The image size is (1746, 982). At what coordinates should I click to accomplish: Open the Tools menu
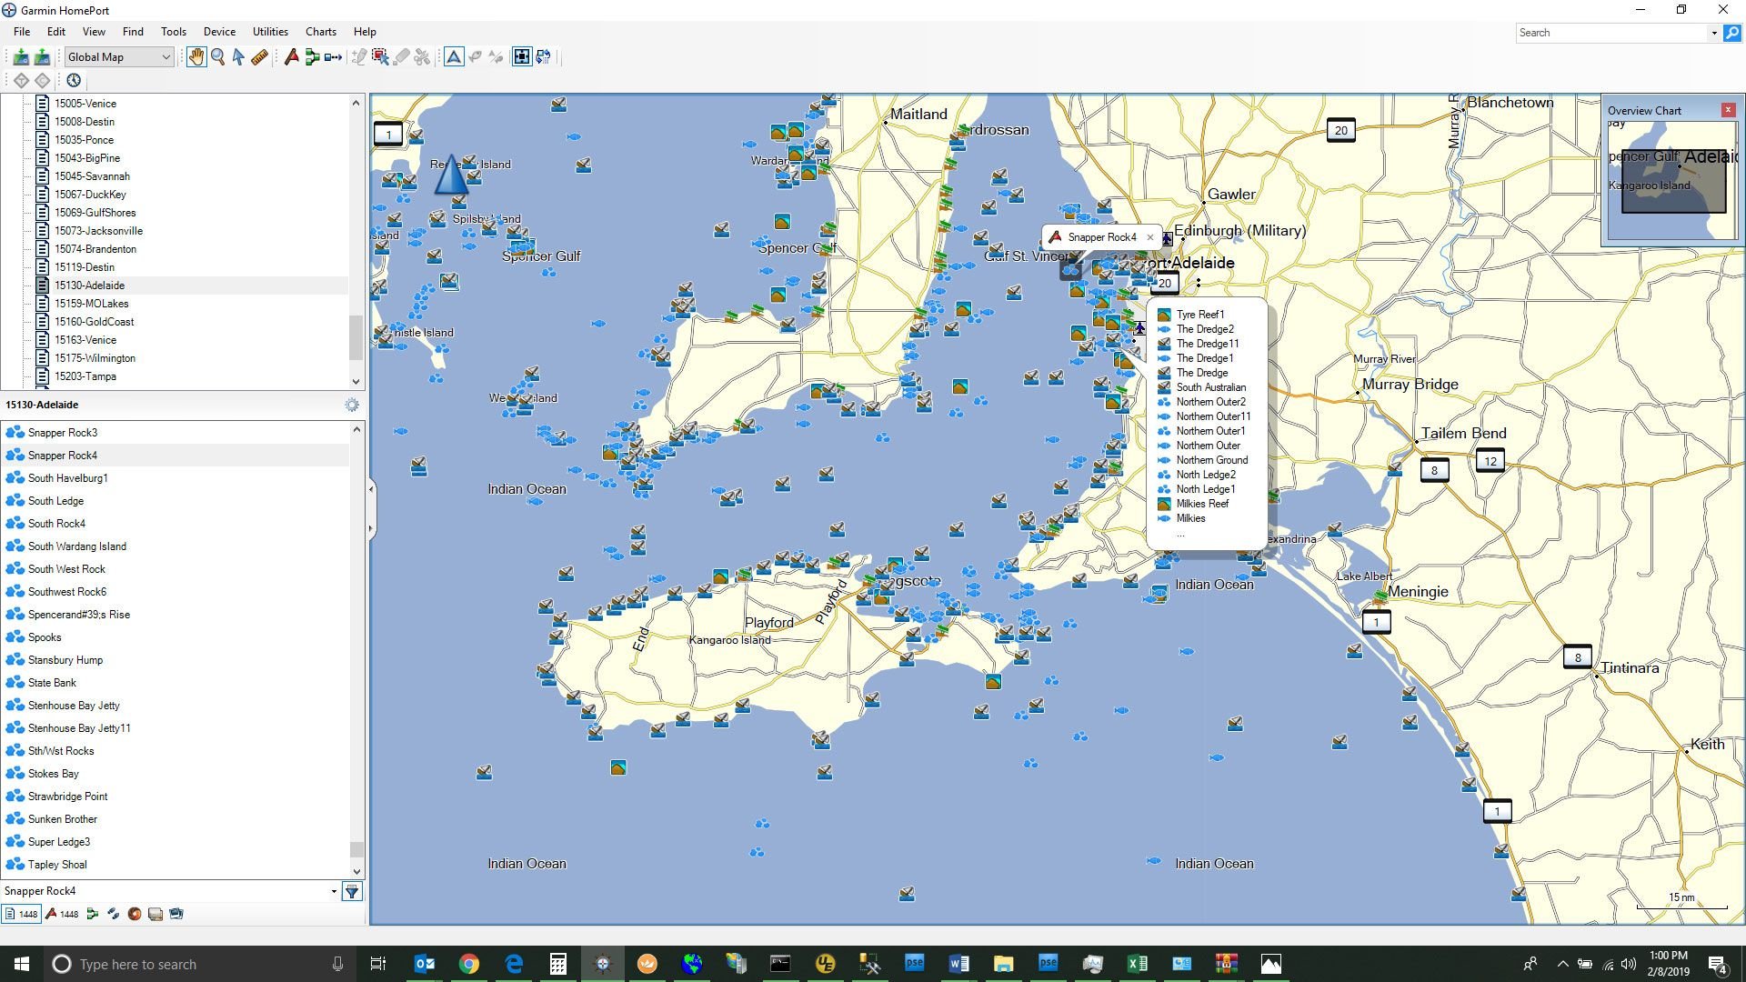[174, 31]
